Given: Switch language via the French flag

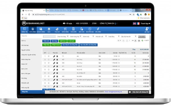Looking at the screenshot, I should coord(138,23).
